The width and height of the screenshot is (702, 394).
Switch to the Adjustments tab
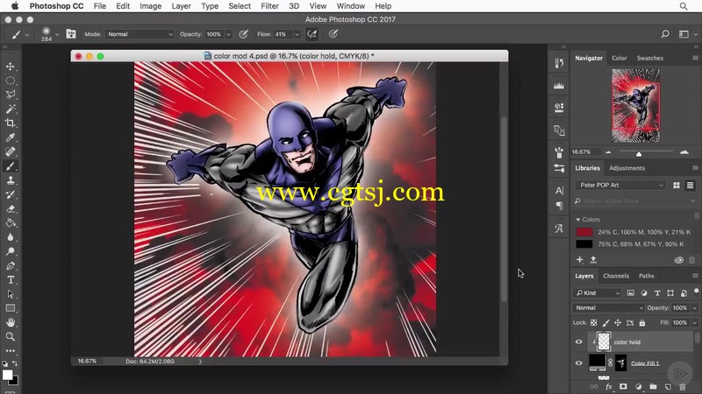pos(627,168)
